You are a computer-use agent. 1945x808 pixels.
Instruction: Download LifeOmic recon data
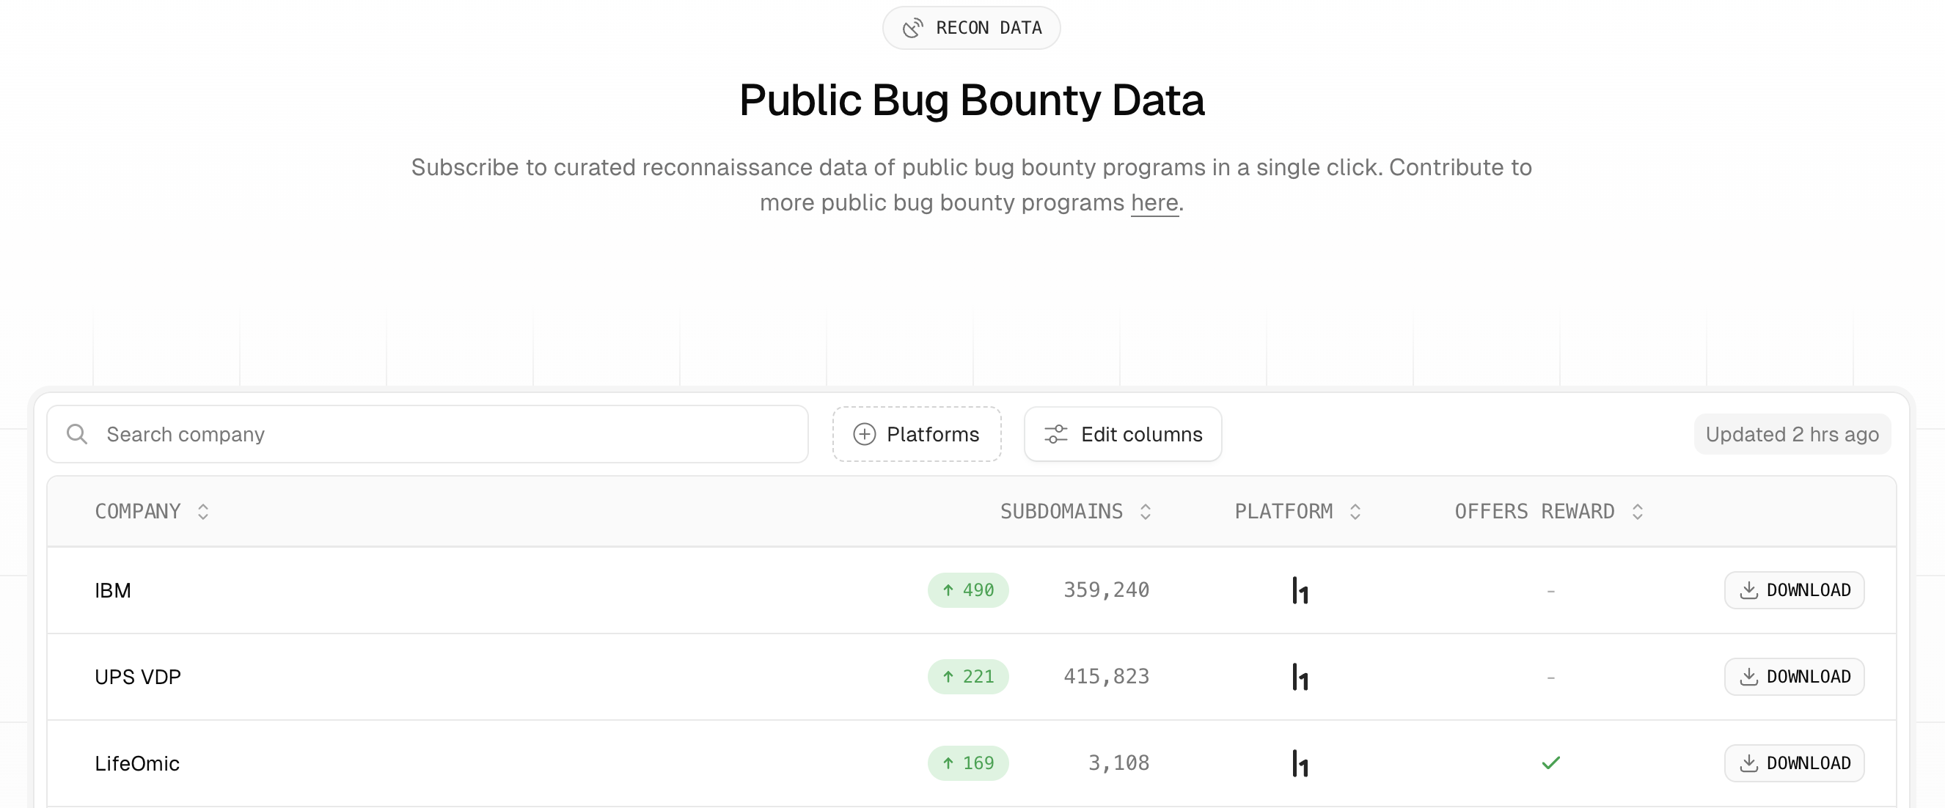[1794, 763]
